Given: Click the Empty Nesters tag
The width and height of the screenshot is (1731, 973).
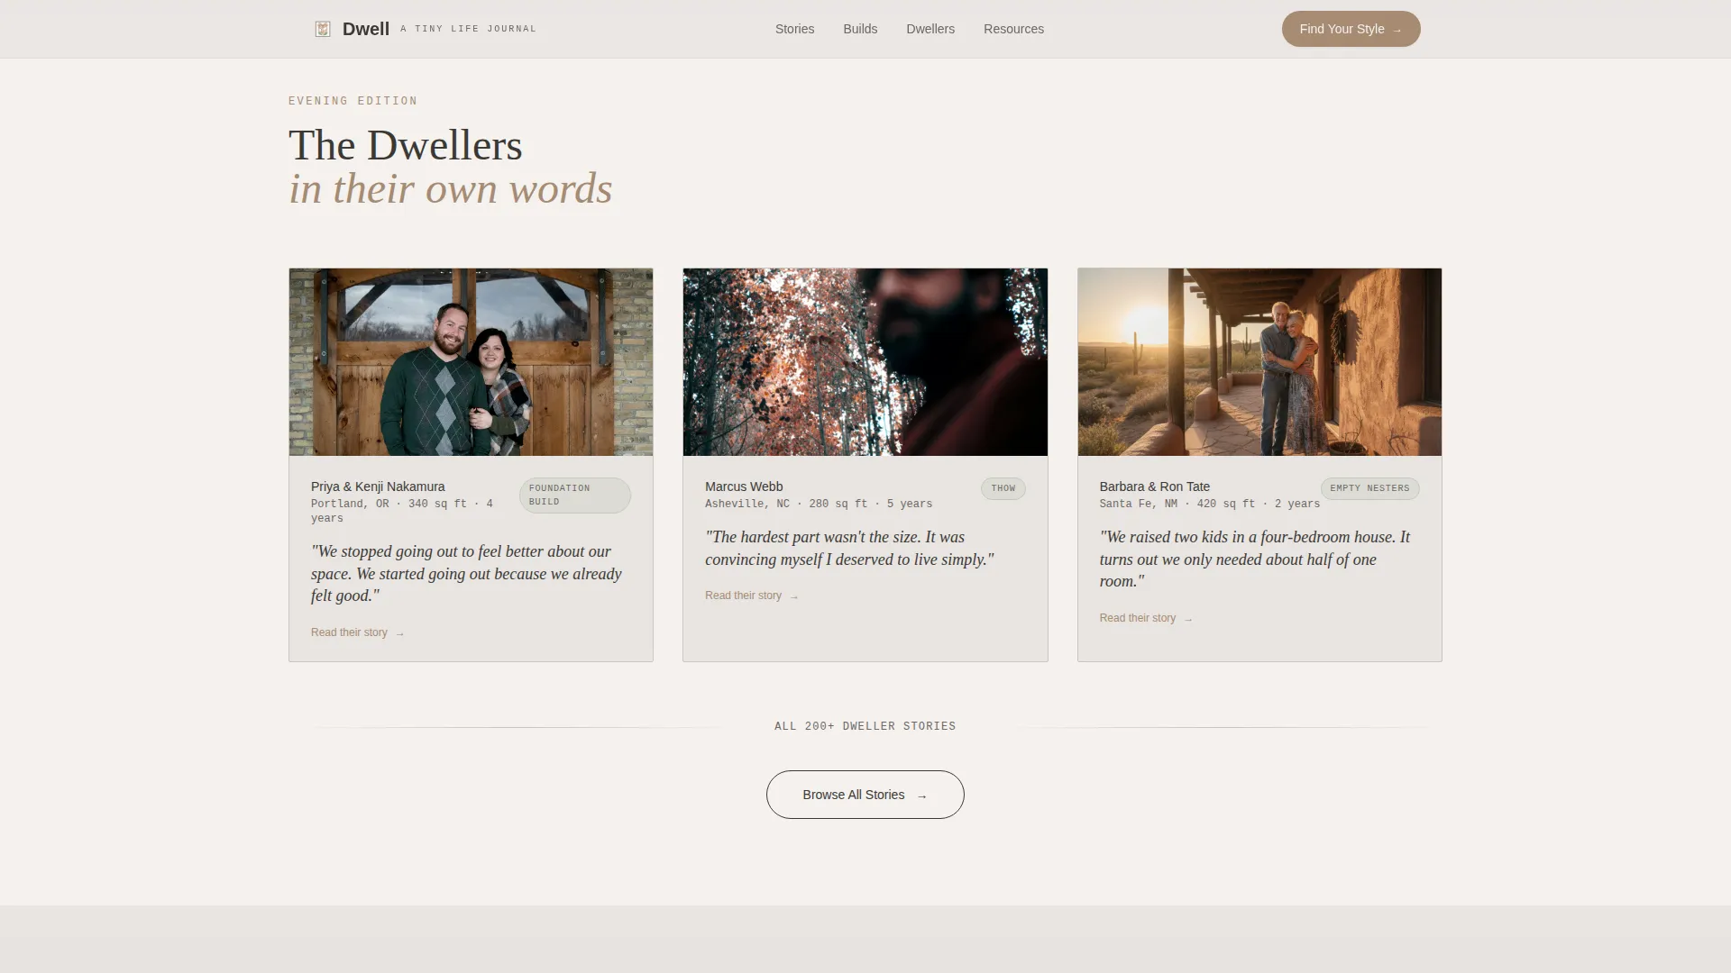Looking at the screenshot, I should (1369, 488).
